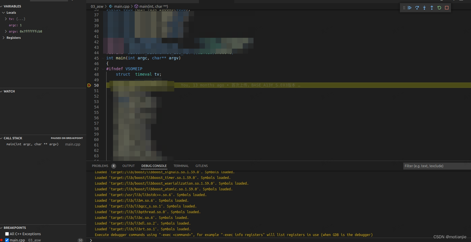471x242 pixels.
Task: Restart the debugging session
Action: [x=439, y=8]
